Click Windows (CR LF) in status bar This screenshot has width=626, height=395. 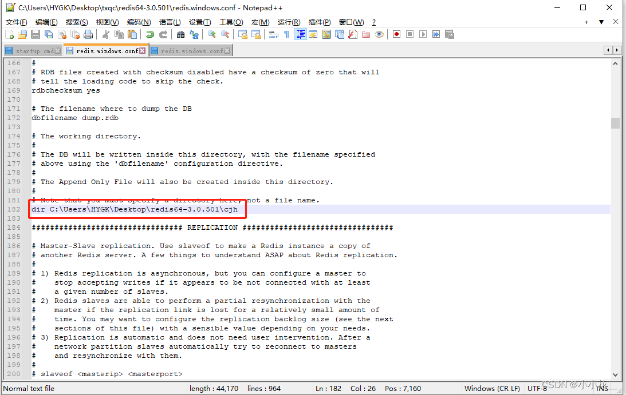pyautogui.click(x=492, y=388)
